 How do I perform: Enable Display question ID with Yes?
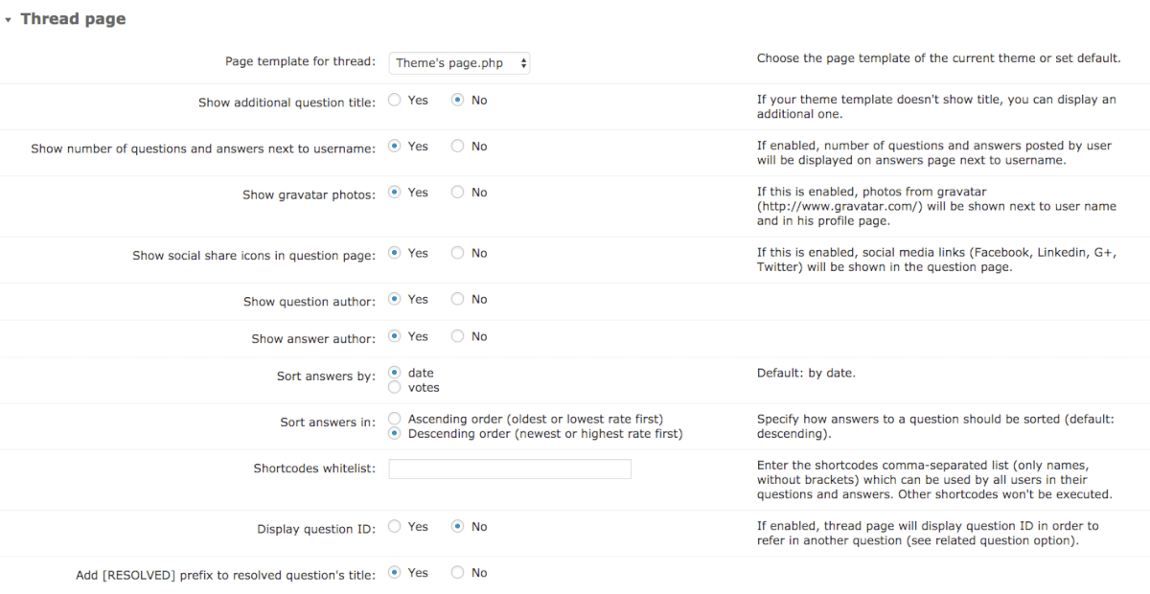click(x=395, y=526)
